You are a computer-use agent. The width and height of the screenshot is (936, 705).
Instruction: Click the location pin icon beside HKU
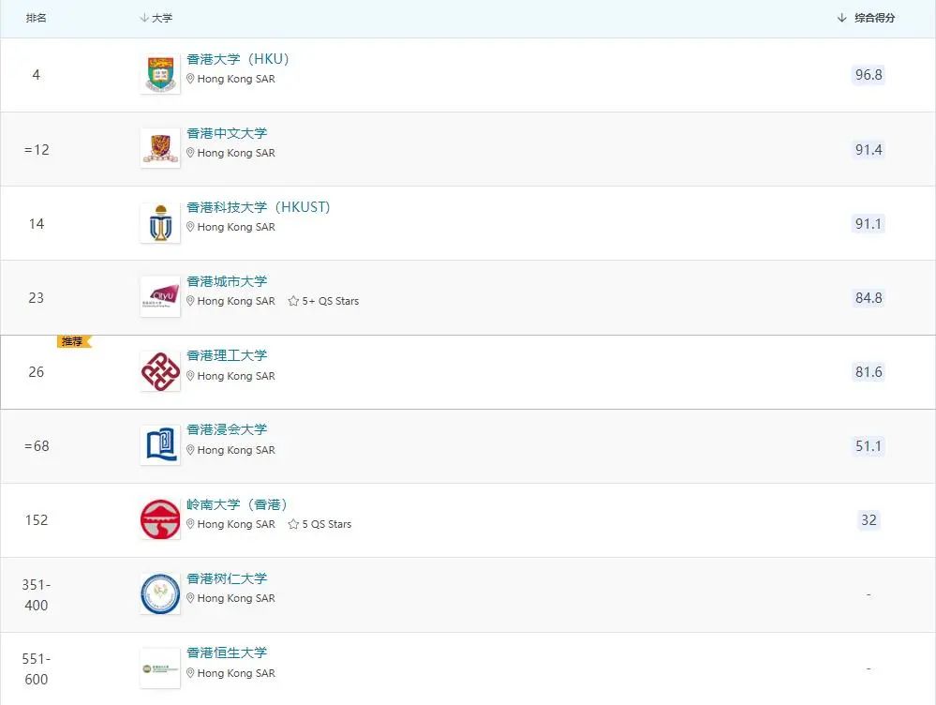(189, 80)
